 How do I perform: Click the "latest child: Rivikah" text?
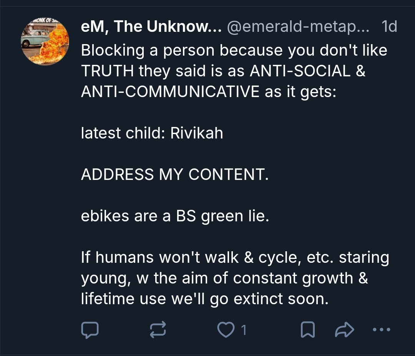coord(152,133)
